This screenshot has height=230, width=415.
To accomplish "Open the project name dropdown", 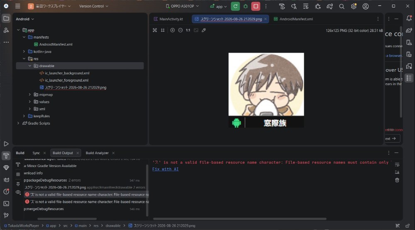I will [49, 6].
